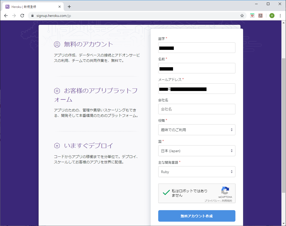
Task: Click the 無料アカウント作成 button
Action: pos(197,216)
